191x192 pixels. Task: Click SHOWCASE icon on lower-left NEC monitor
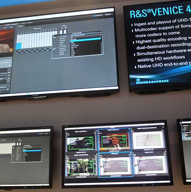[x=39, y=134]
